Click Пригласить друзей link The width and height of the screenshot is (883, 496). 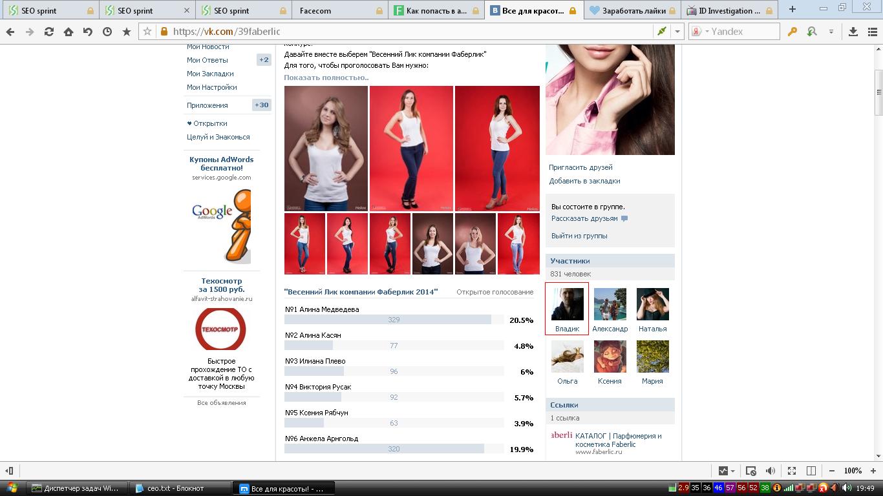(x=580, y=167)
